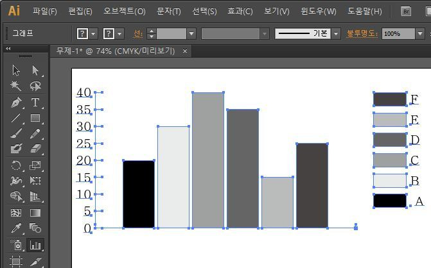Open the stroke color dropdown arrow
Viewport: 431px width, 268px height.
point(119,34)
